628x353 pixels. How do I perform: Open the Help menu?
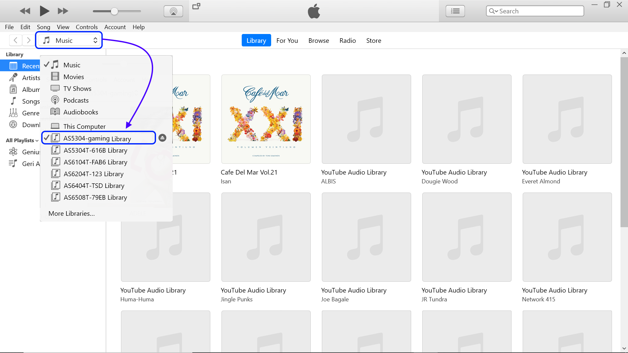(x=139, y=27)
